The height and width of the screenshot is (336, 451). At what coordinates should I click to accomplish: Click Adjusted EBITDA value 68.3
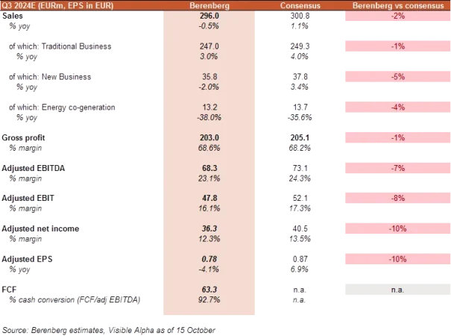tap(209, 169)
